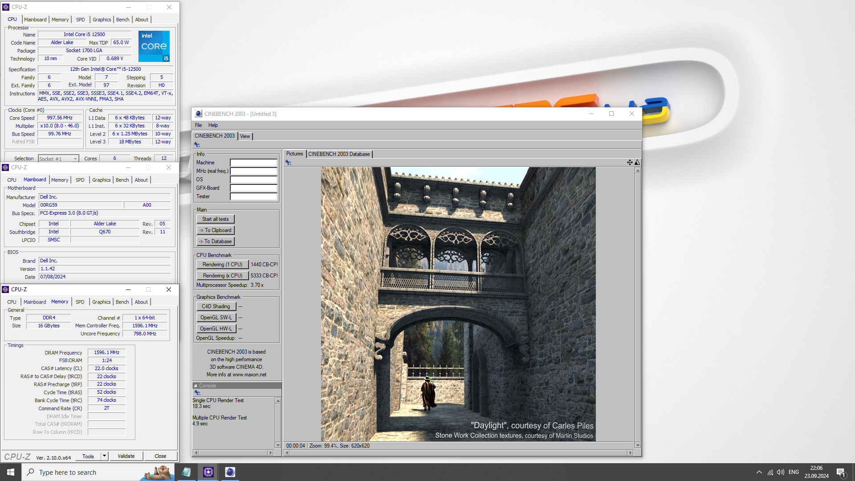The height and width of the screenshot is (481, 855).
Task: Click the Tester input field
Action: [253, 196]
